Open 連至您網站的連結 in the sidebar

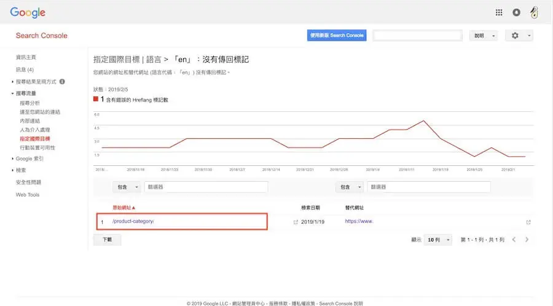[40, 112]
